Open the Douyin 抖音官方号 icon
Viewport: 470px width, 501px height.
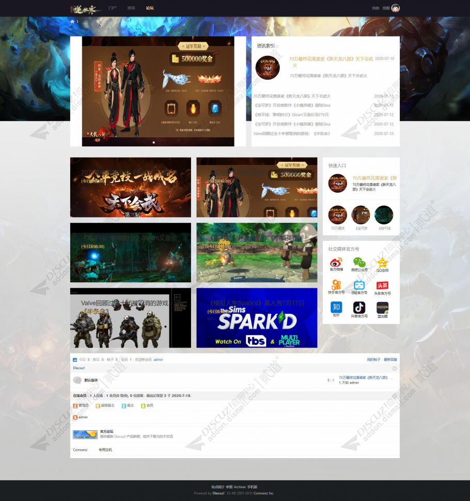pyautogui.click(x=359, y=308)
